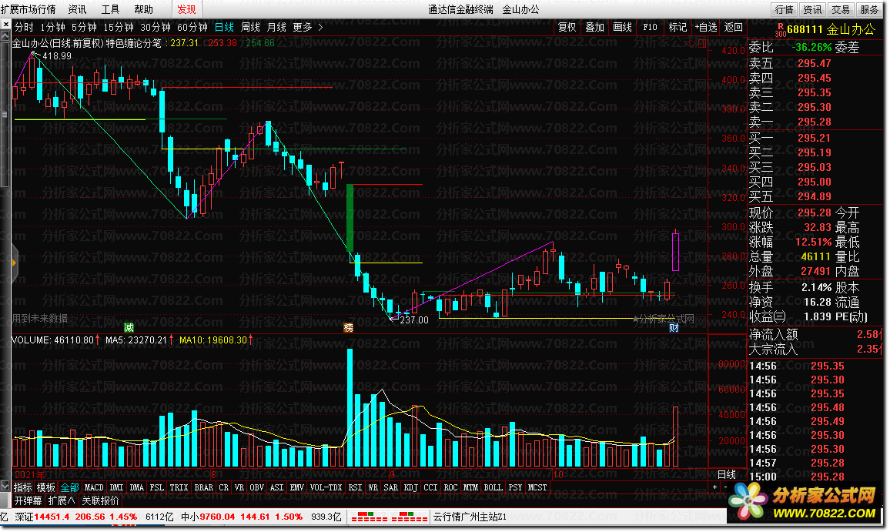Switch sub-chart to OBV indicator
Screen dimensions: 890x532
[256, 487]
